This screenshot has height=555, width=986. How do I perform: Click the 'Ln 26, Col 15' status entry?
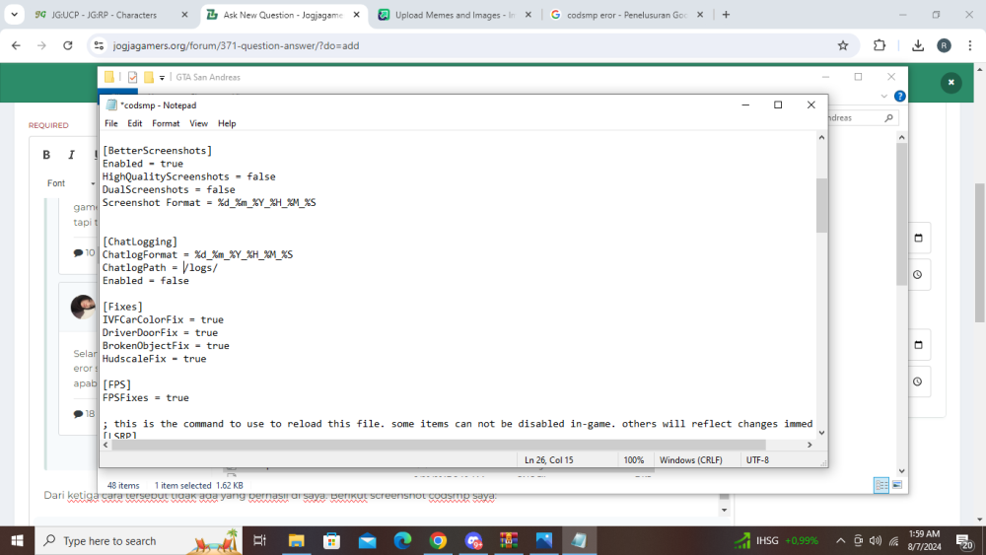click(x=549, y=460)
